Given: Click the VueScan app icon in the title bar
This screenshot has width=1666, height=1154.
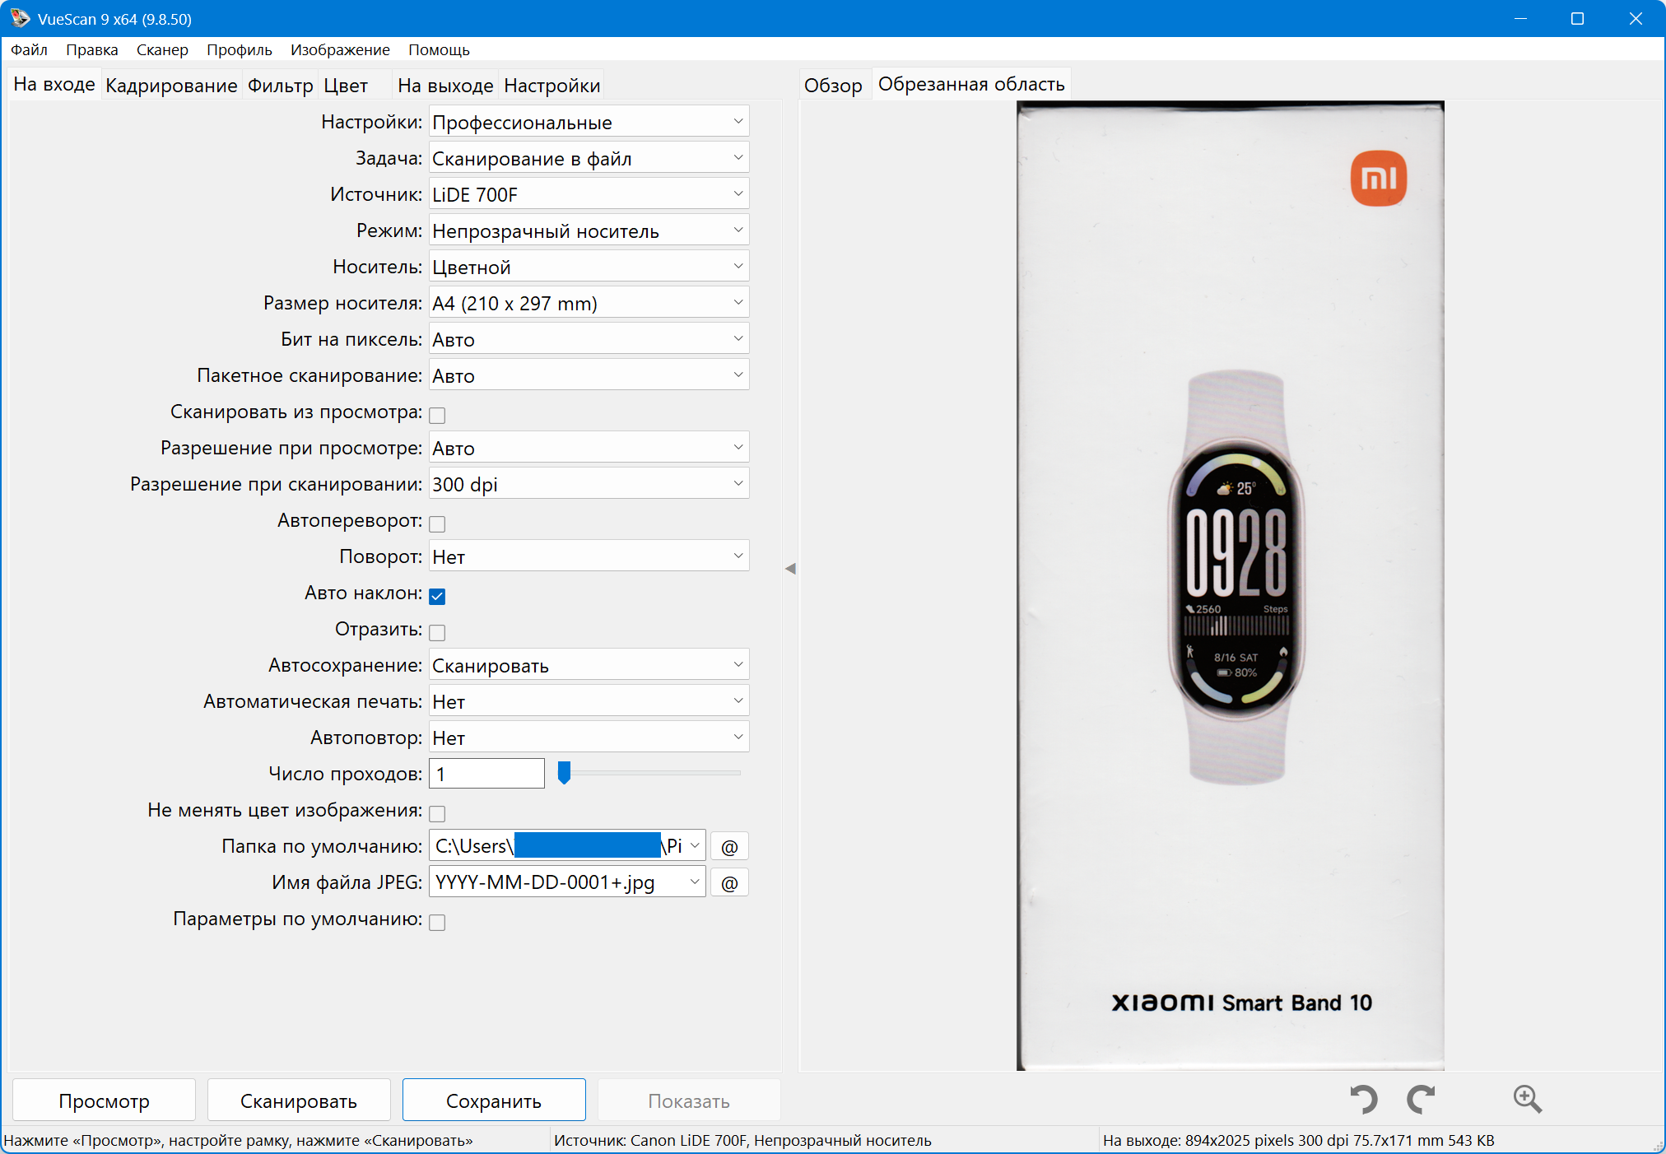Looking at the screenshot, I should tap(19, 18).
